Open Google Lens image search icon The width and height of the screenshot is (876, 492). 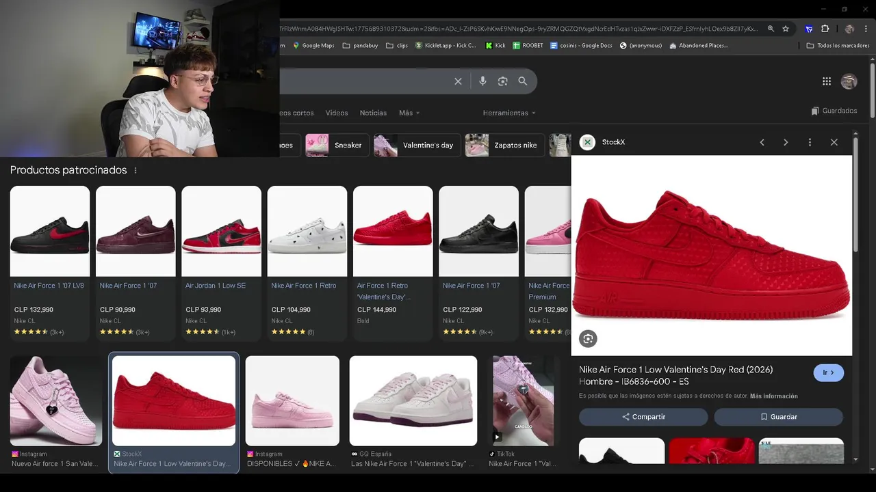click(502, 81)
